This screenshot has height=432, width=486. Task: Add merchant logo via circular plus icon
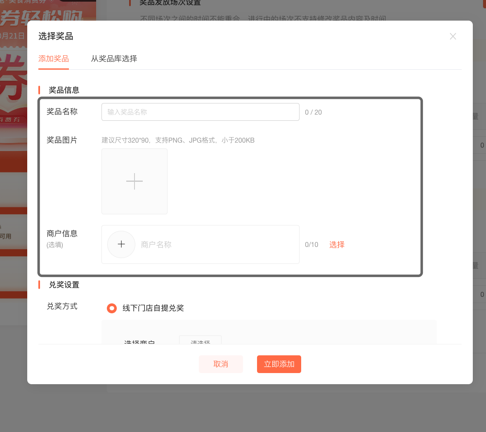[x=121, y=244]
